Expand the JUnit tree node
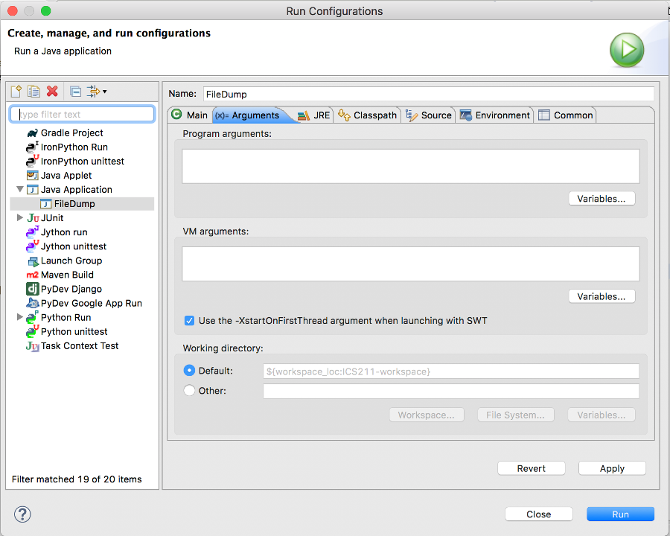Image resolution: width=670 pixels, height=536 pixels. (x=20, y=217)
